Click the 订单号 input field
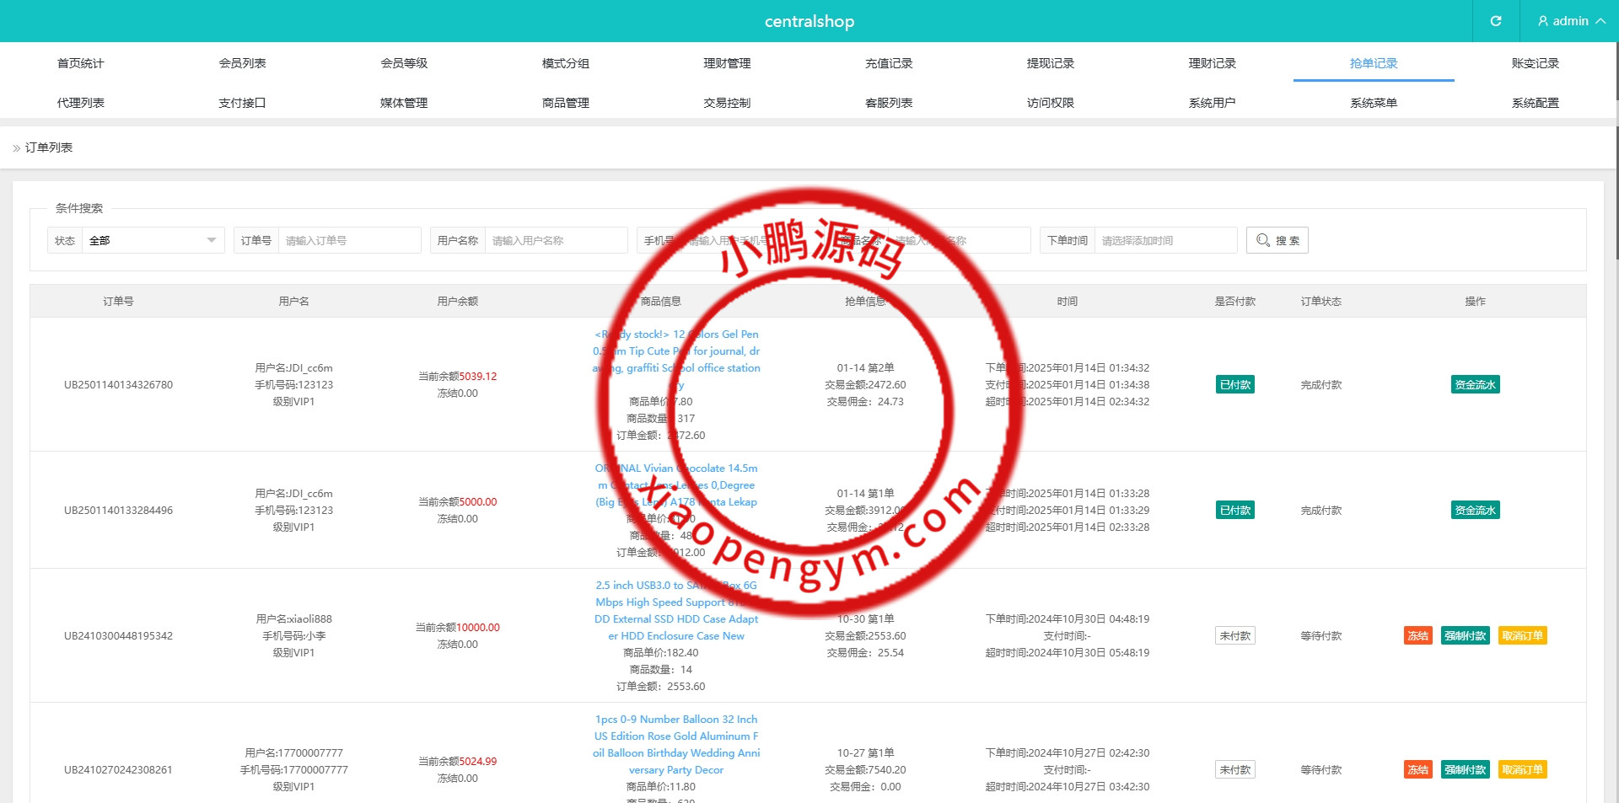This screenshot has width=1619, height=803. pyautogui.click(x=348, y=240)
